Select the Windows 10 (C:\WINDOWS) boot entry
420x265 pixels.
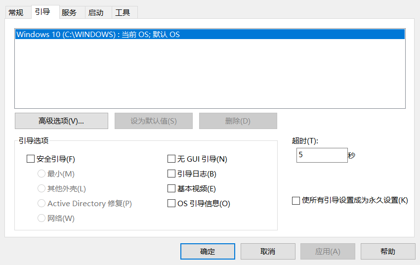point(210,34)
